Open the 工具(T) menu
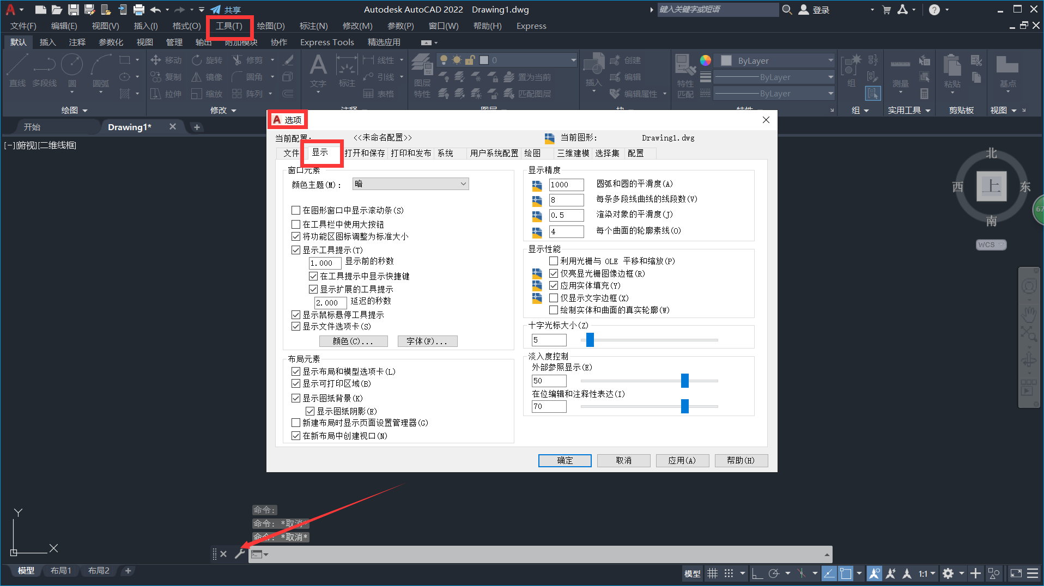The width and height of the screenshot is (1044, 586). click(229, 26)
